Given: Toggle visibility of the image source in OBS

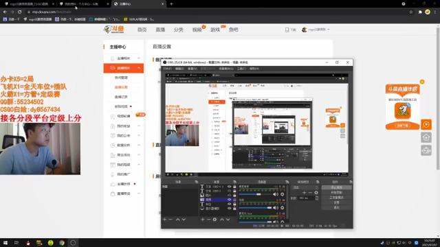Looking at the screenshot, I should (229, 195).
